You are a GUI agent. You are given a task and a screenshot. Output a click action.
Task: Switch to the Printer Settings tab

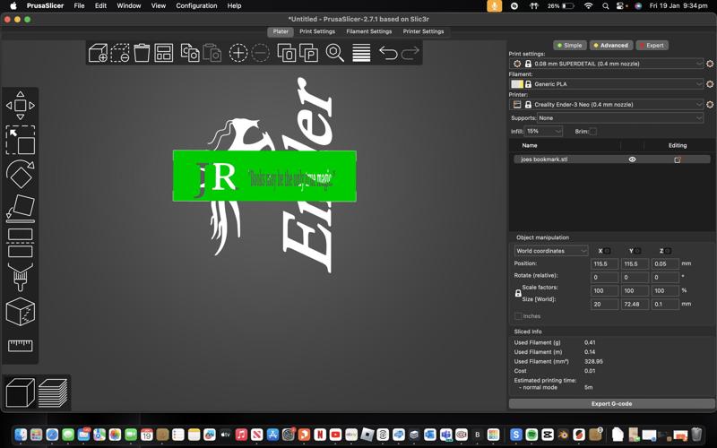point(423,31)
